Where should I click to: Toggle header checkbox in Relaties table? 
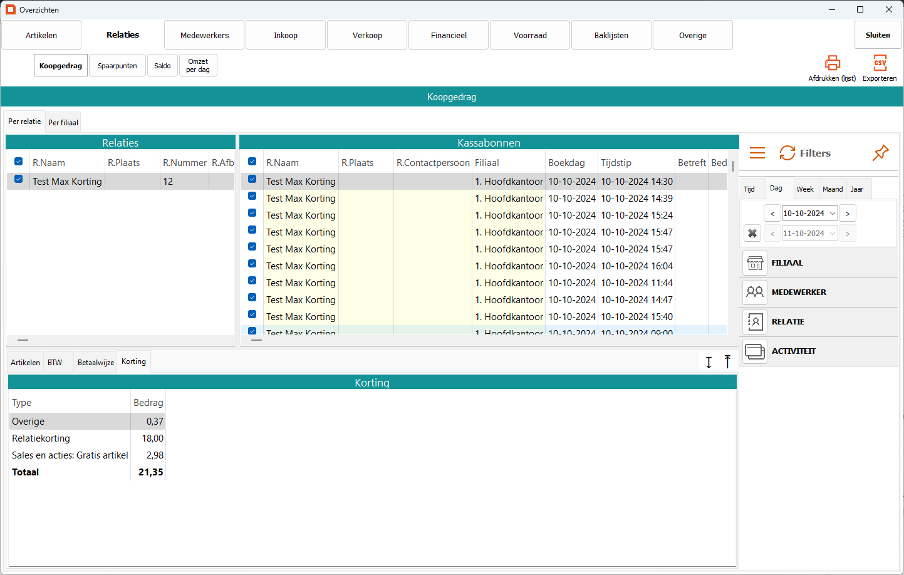click(x=19, y=162)
